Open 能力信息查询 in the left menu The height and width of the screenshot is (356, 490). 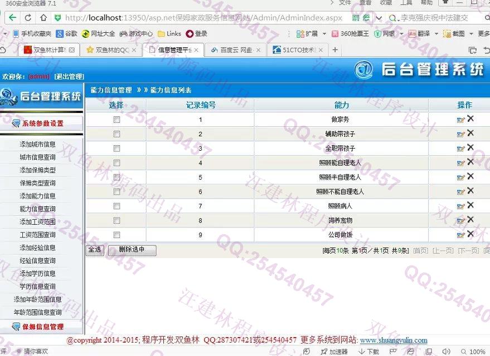[37, 209]
